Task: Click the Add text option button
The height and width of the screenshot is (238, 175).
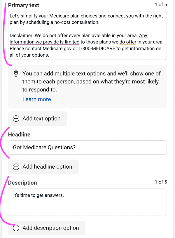Action: pyautogui.click(x=37, y=118)
